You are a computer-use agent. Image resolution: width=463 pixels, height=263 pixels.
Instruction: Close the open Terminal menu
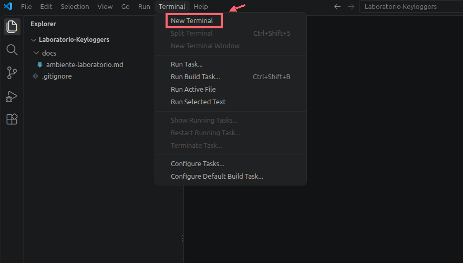point(172,6)
